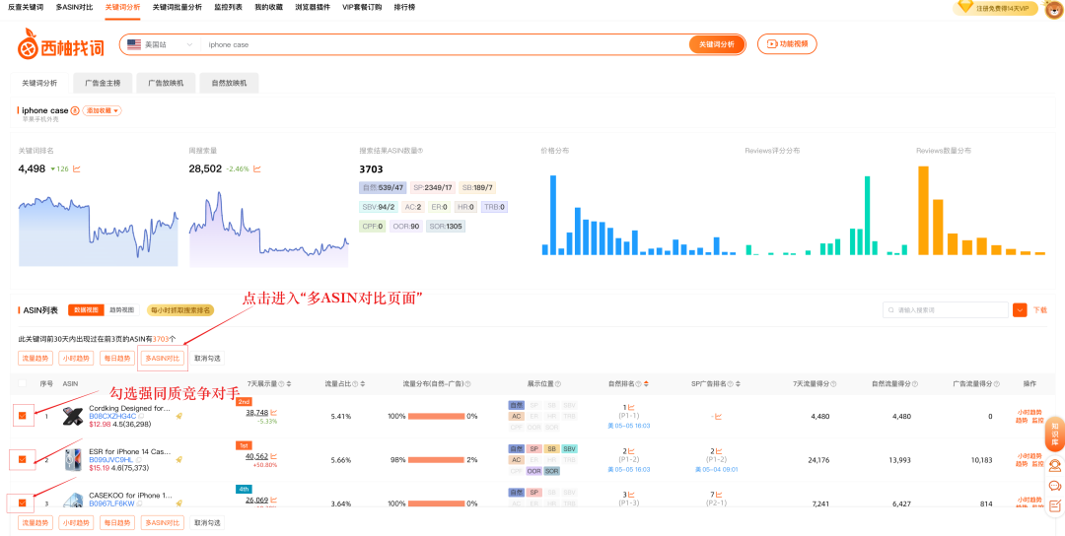Click rocket icon in the ESR row
The height and width of the screenshot is (536, 1065).
click(x=178, y=459)
